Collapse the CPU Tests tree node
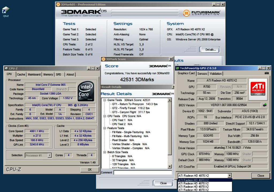This screenshot has height=192, width=274. coord(105,116)
